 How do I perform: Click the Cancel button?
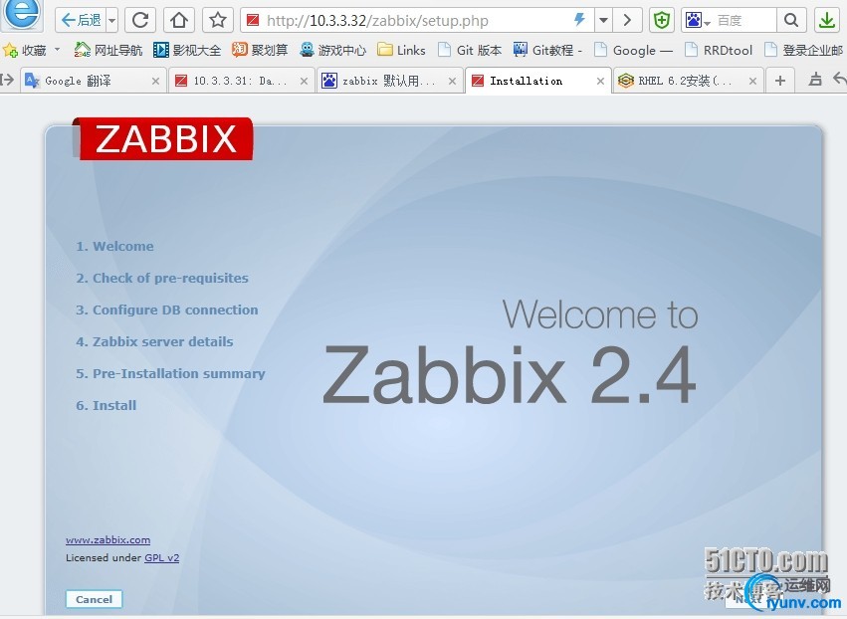pyautogui.click(x=94, y=599)
